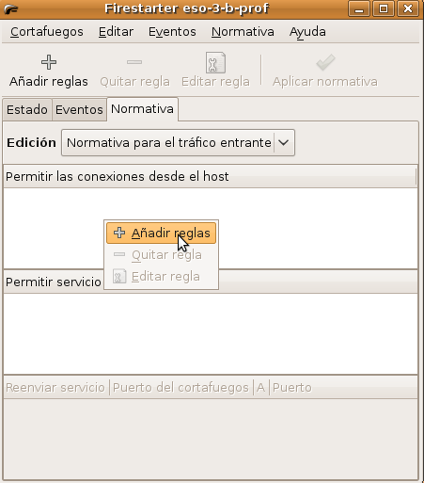Switch to the Estado tab
Viewport: 424px width, 483px height.
pyautogui.click(x=27, y=110)
